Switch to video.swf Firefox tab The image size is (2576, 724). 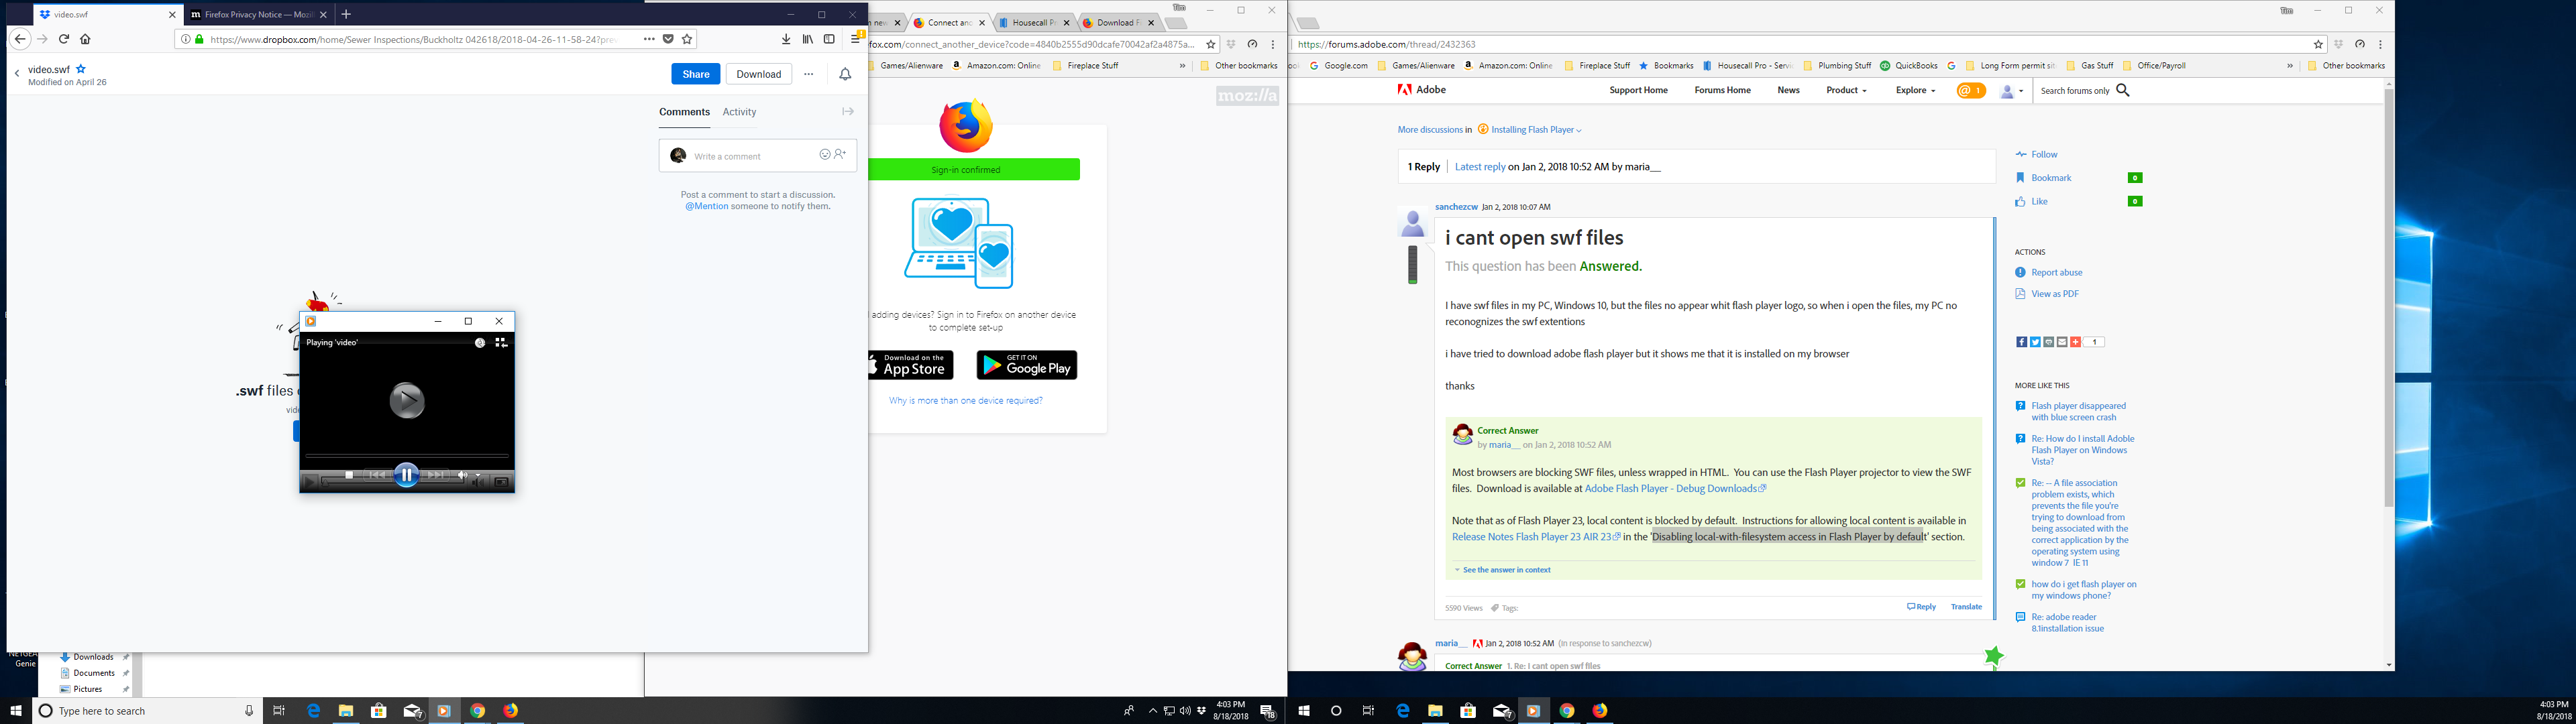click(108, 15)
